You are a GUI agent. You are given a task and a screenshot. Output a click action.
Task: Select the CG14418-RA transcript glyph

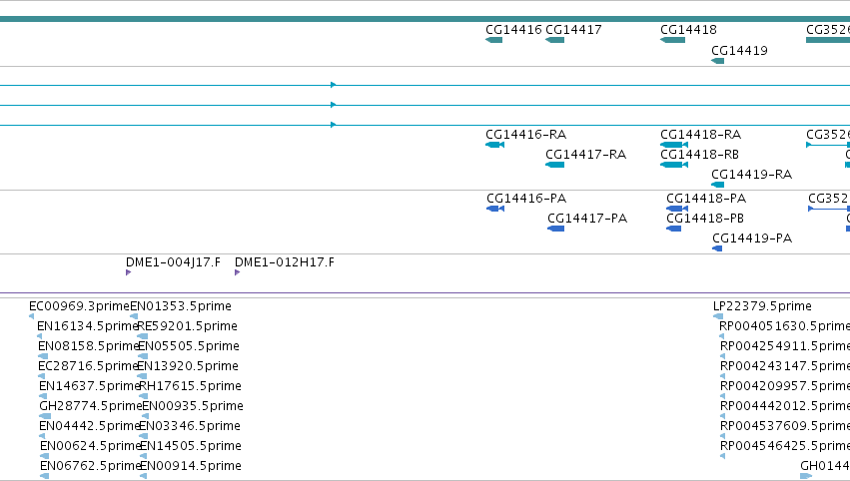coord(674,145)
